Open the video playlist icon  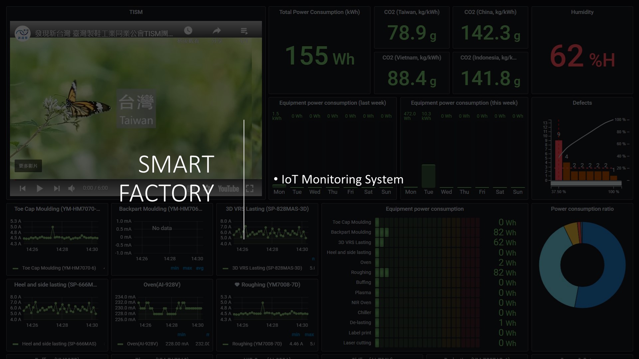coord(244,31)
